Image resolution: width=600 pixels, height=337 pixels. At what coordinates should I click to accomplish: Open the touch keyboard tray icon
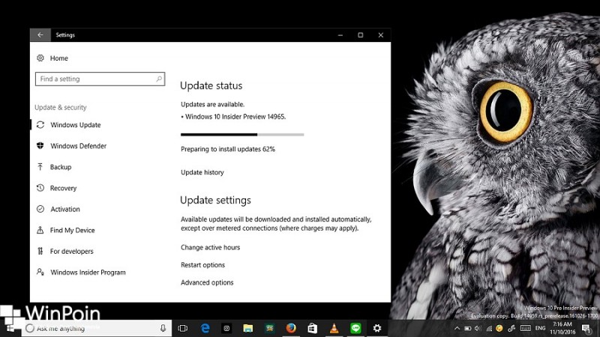[526, 328]
